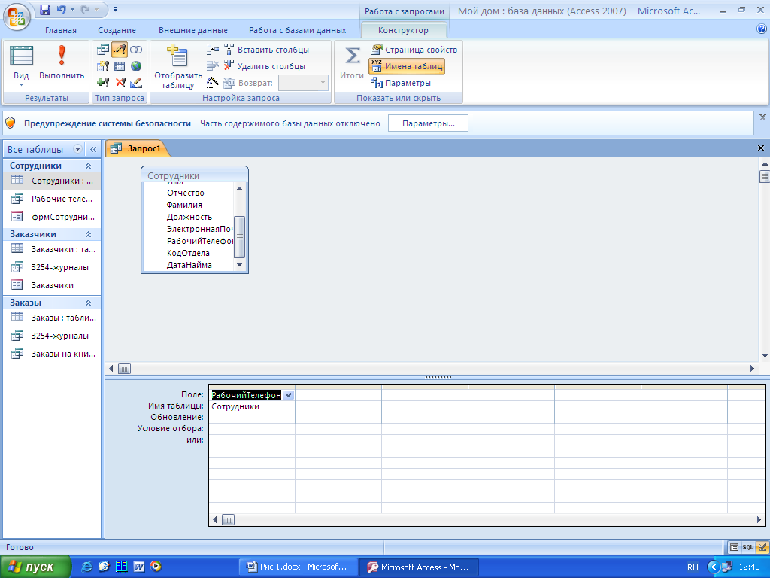Launch media player from quick launch

pyautogui.click(x=156, y=567)
